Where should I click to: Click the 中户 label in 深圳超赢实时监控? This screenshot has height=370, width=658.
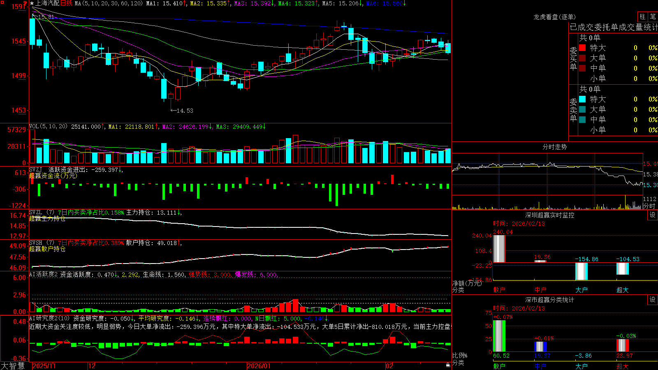(540, 290)
